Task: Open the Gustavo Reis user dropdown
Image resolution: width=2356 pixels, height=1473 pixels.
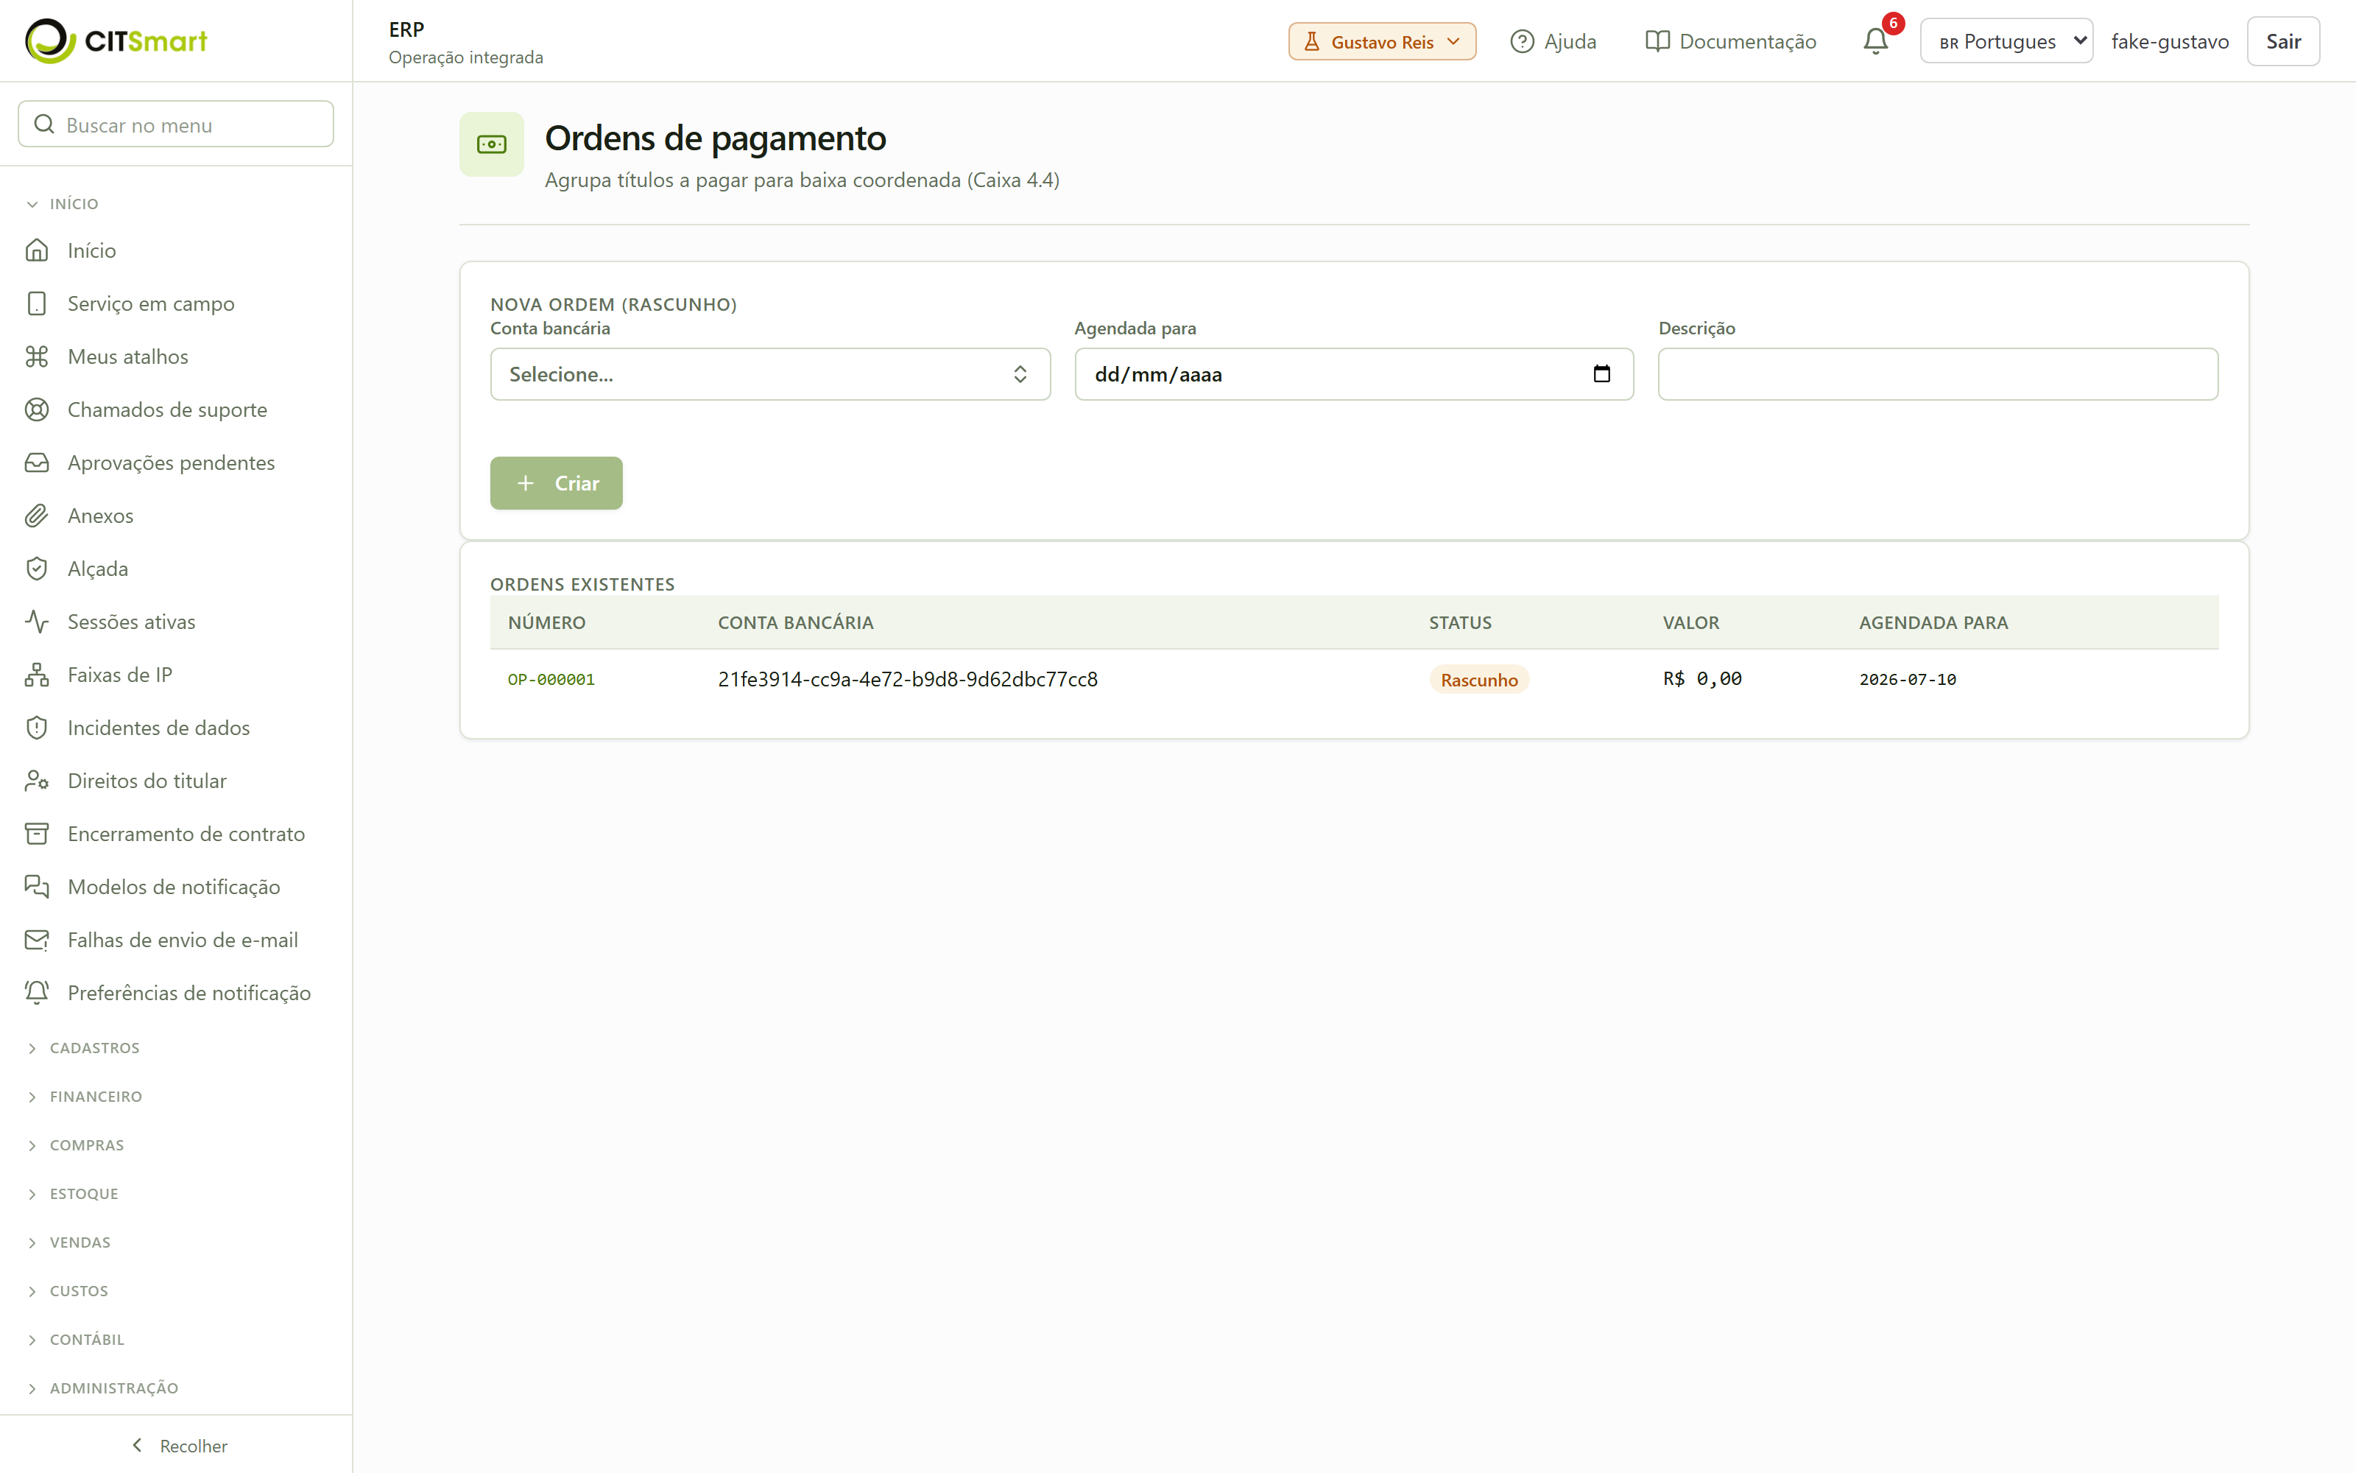Action: pyautogui.click(x=1381, y=42)
